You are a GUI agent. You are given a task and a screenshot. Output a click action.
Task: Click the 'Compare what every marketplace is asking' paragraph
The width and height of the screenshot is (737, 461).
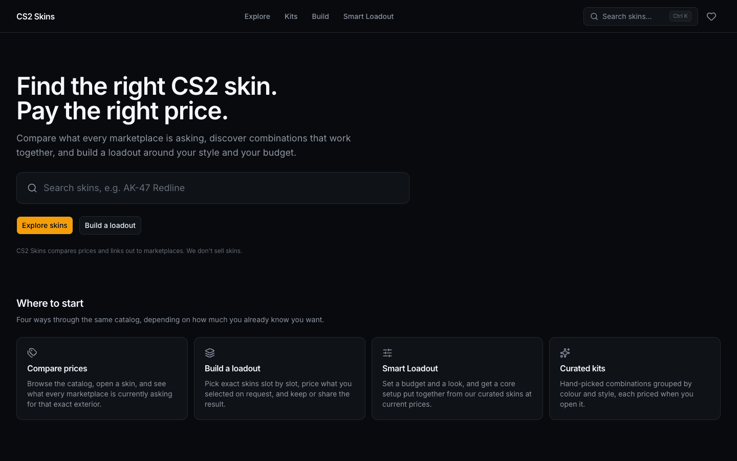184,145
